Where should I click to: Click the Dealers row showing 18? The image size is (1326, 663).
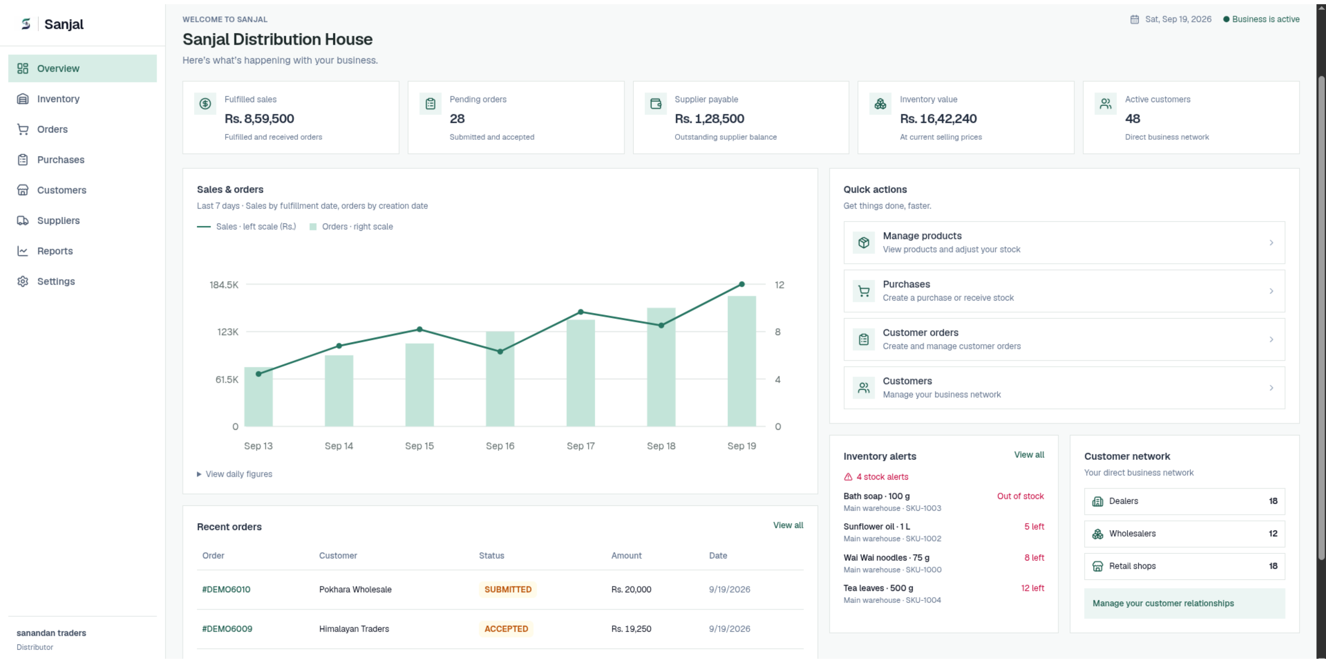pyautogui.click(x=1184, y=501)
